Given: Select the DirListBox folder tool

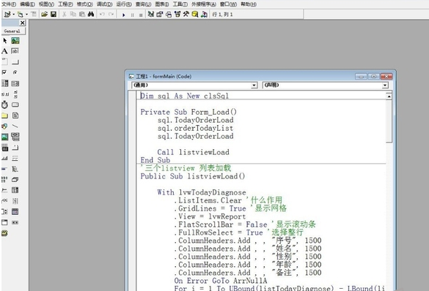Looking at the screenshot, I should pyautogui.click(x=4, y=116).
